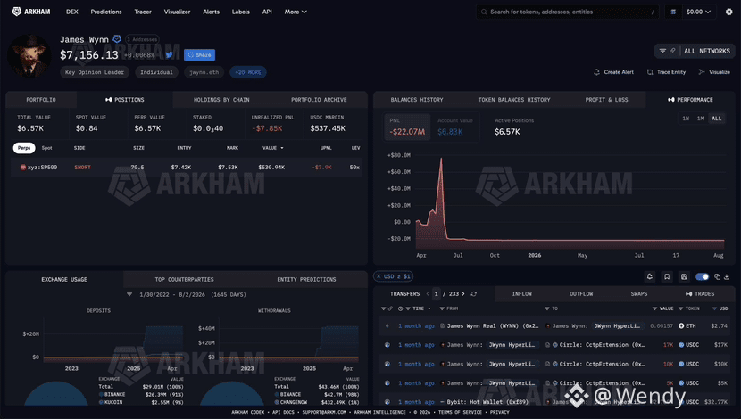Click the ETH token icon in transfers
This screenshot has width=741, height=419.
coord(681,325)
